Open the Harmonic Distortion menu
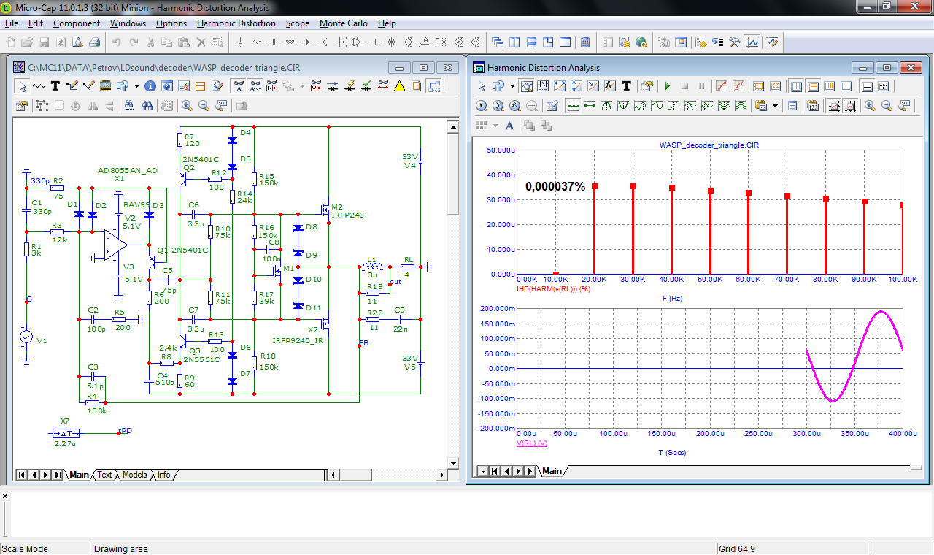This screenshot has height=555, width=934. click(x=236, y=23)
